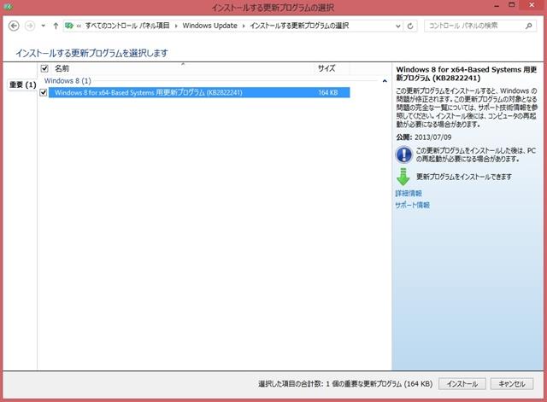Close the update selection window

pyautogui.click(x=532, y=5)
